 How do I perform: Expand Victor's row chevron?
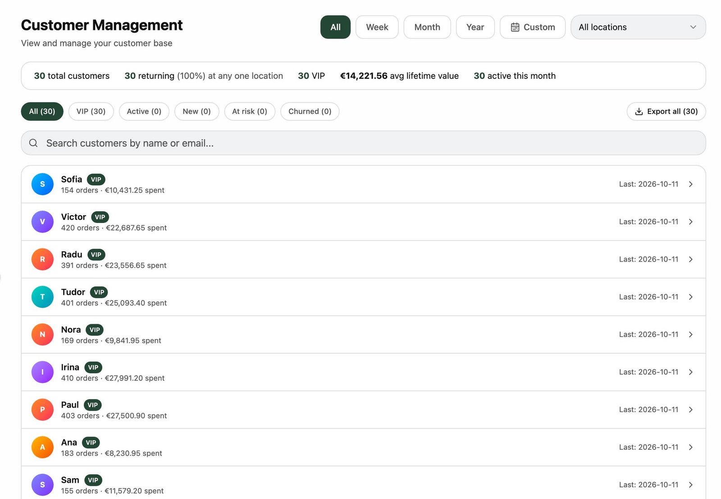tap(691, 222)
